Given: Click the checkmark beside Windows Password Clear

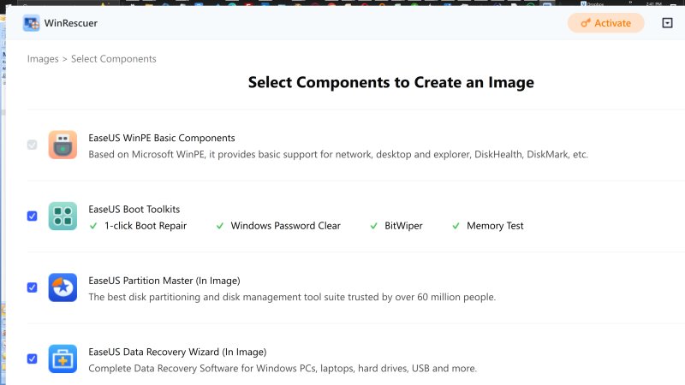Looking at the screenshot, I should 220,226.
